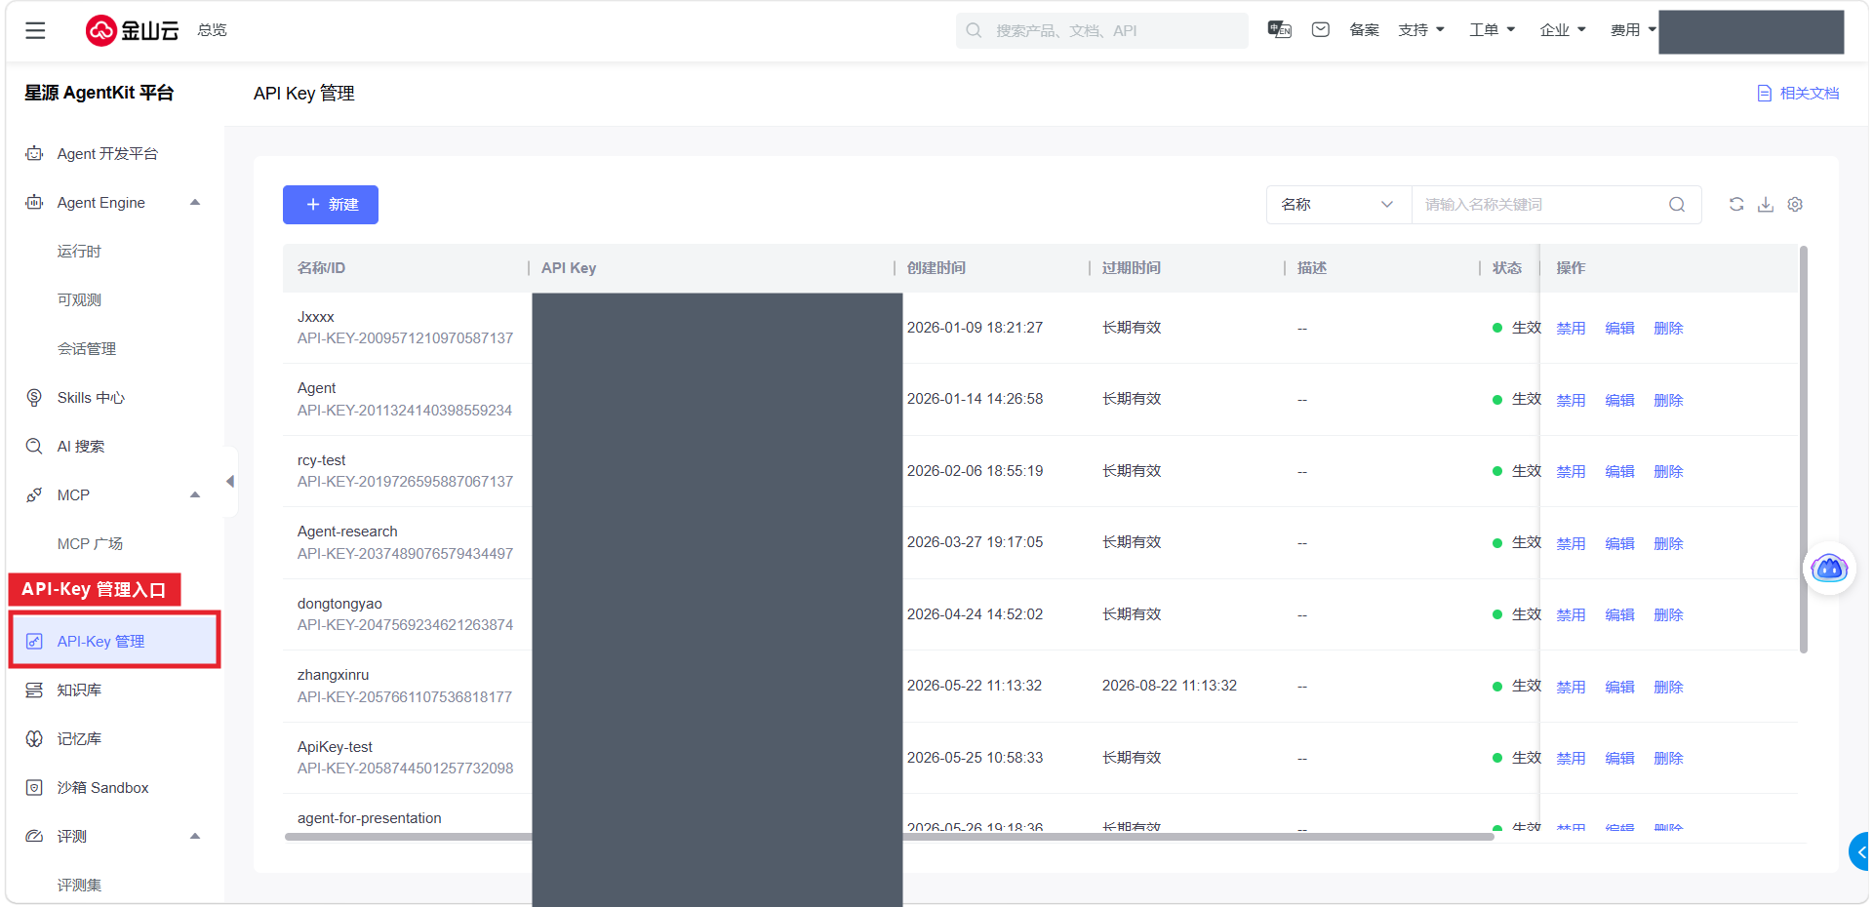This screenshot has width=1873, height=907.
Task: Click the API-Key 管理 key icon
Action: coord(34,641)
